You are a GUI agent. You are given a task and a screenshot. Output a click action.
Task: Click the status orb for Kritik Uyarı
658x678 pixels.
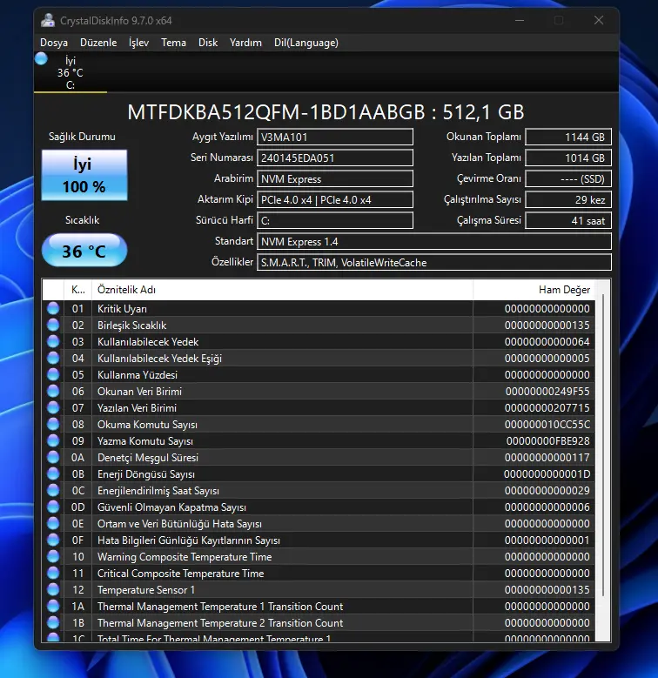coord(53,308)
